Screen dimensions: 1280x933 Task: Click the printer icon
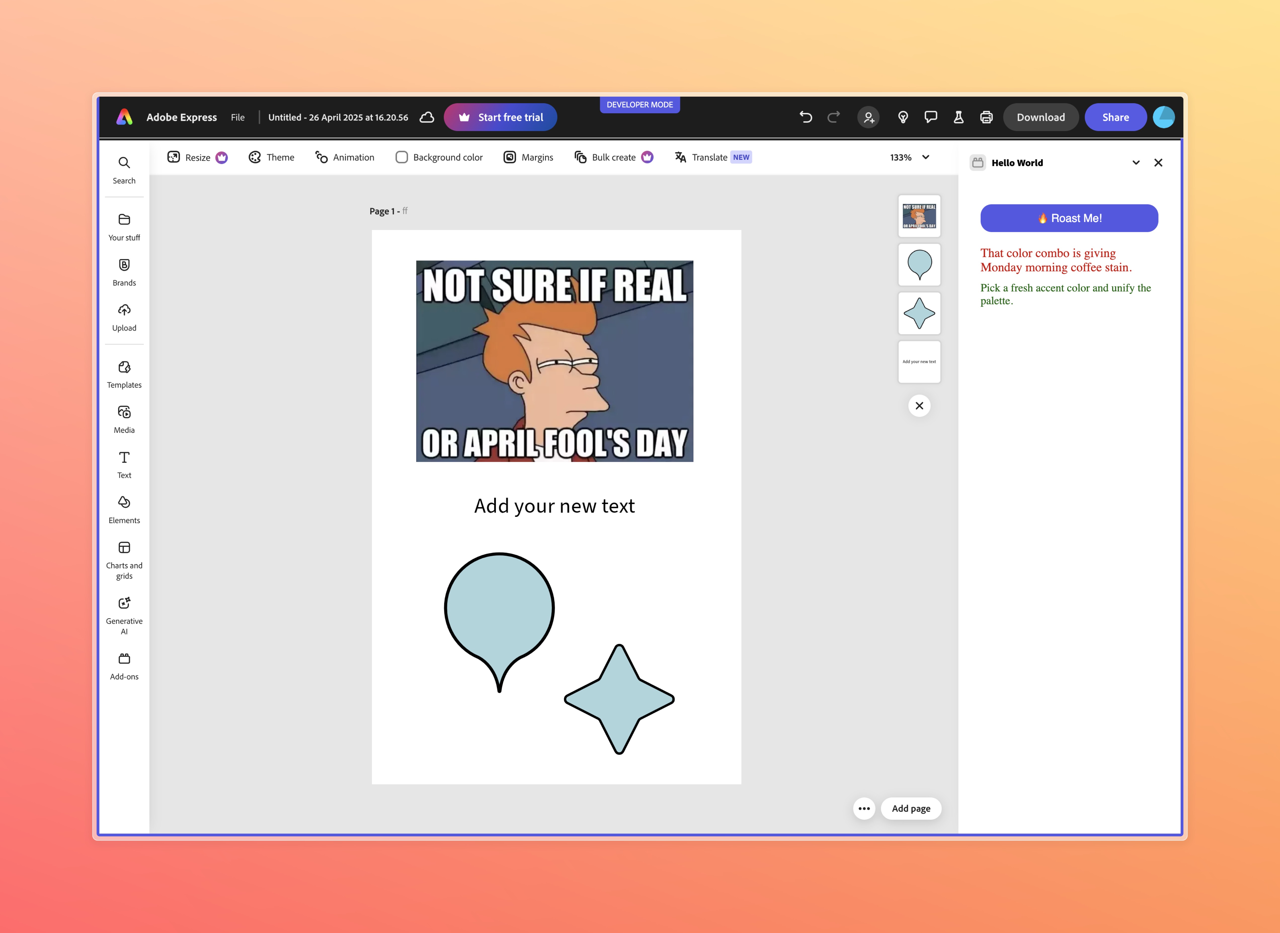pos(986,117)
